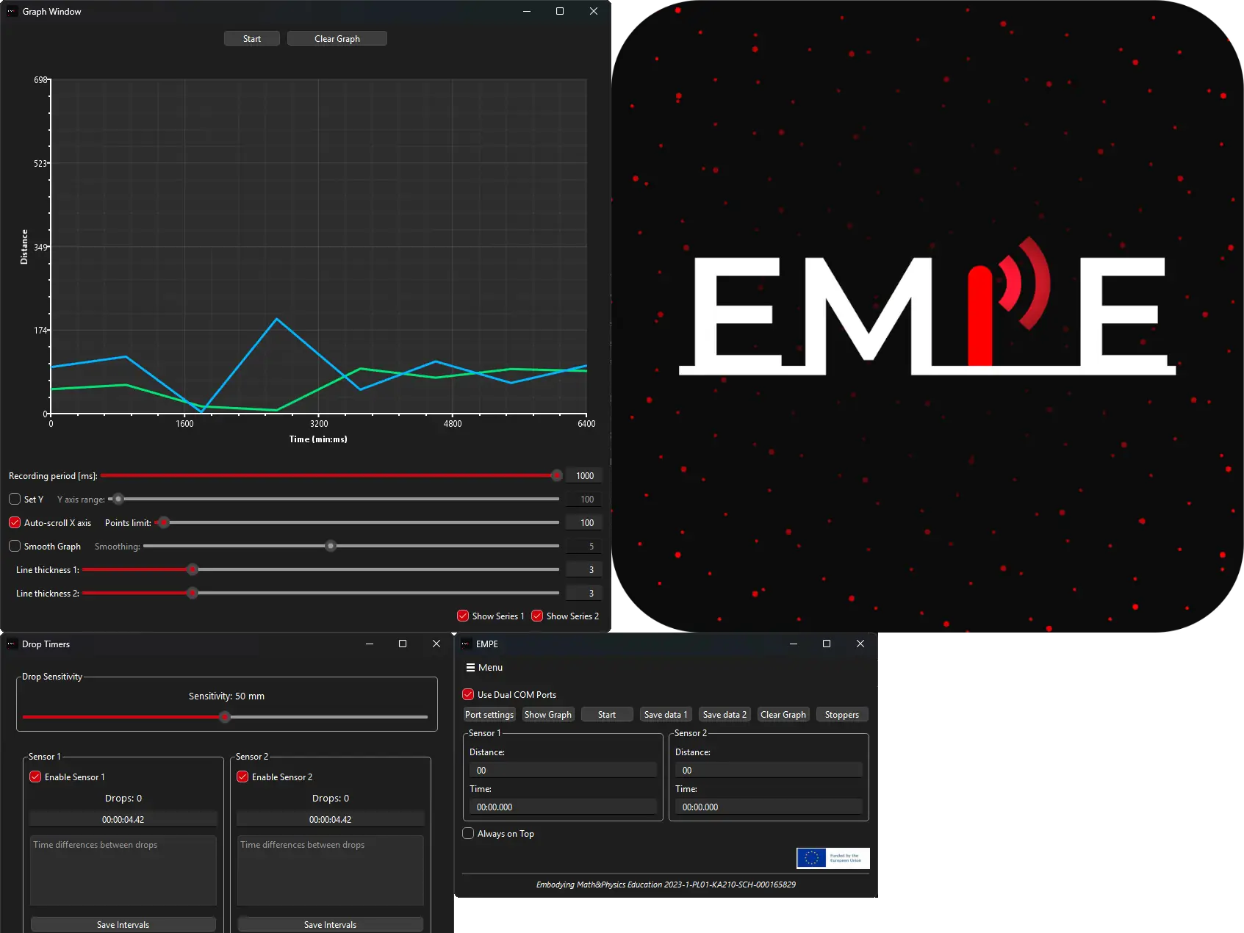This screenshot has width=1244, height=933.
Task: Uncheck Show Series 2
Action: (537, 616)
